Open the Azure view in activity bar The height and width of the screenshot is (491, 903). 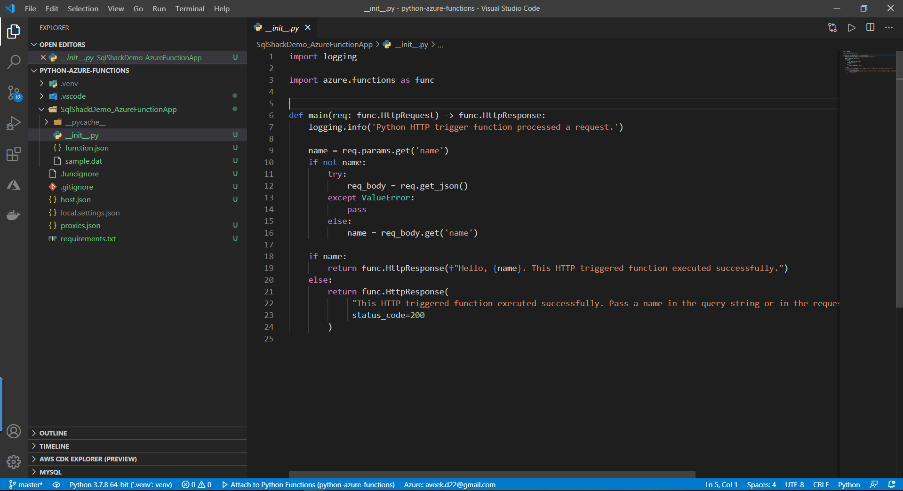pos(14,185)
